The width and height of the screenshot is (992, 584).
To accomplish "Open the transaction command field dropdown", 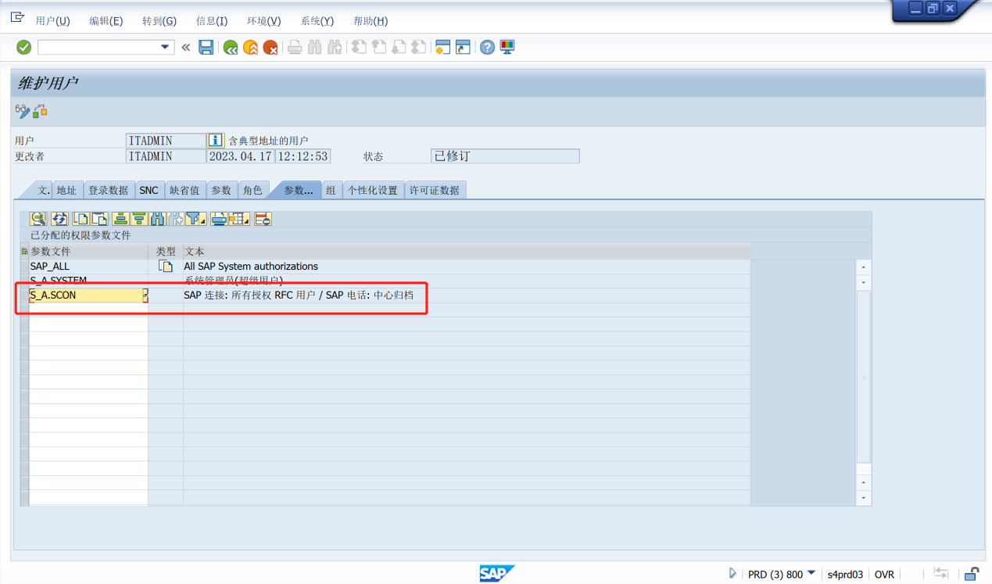I will 165,48.
